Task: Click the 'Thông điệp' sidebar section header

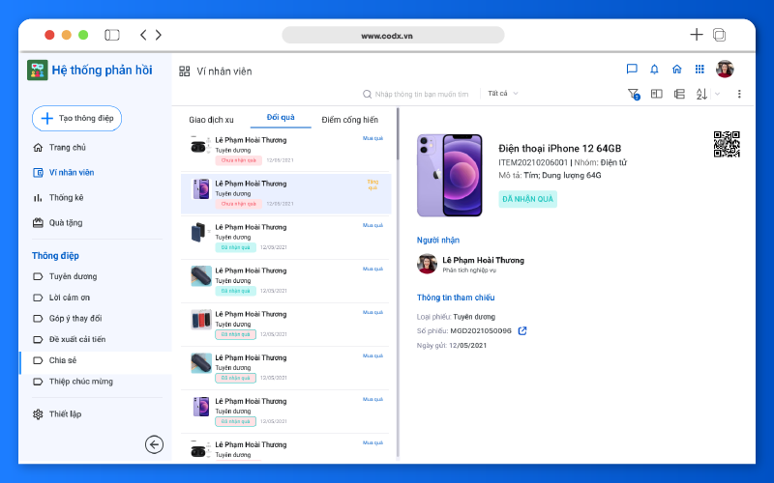Action: click(x=55, y=256)
